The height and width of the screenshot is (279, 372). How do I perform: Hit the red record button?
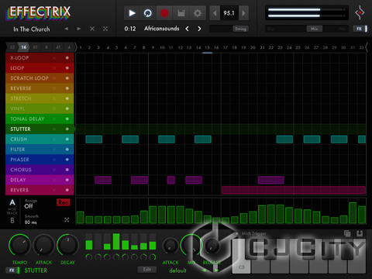(164, 13)
